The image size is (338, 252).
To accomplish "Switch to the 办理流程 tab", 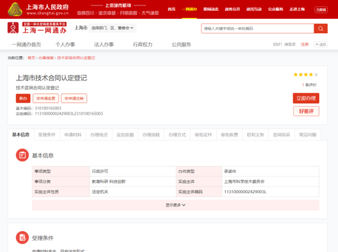I will pyautogui.click(x=151, y=134).
